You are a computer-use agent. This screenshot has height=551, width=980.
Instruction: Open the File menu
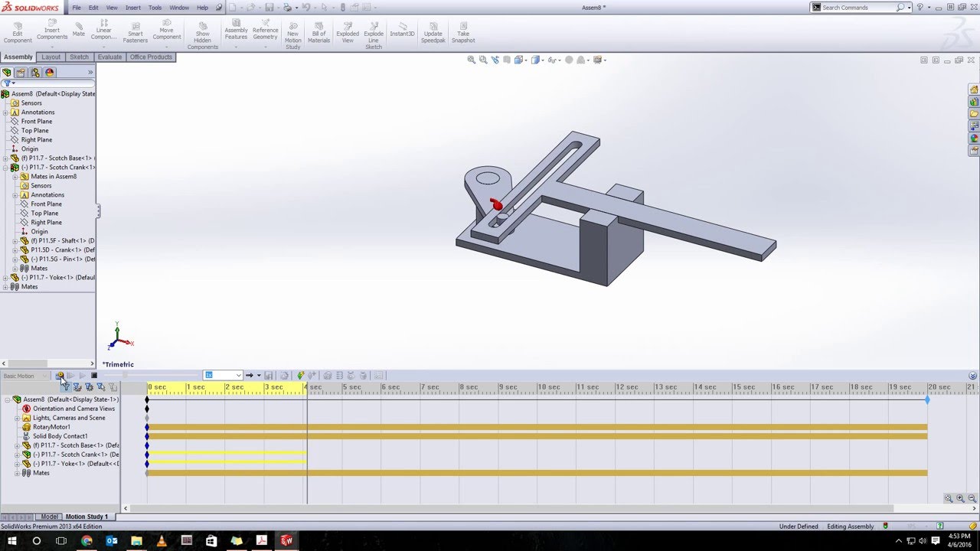(77, 8)
